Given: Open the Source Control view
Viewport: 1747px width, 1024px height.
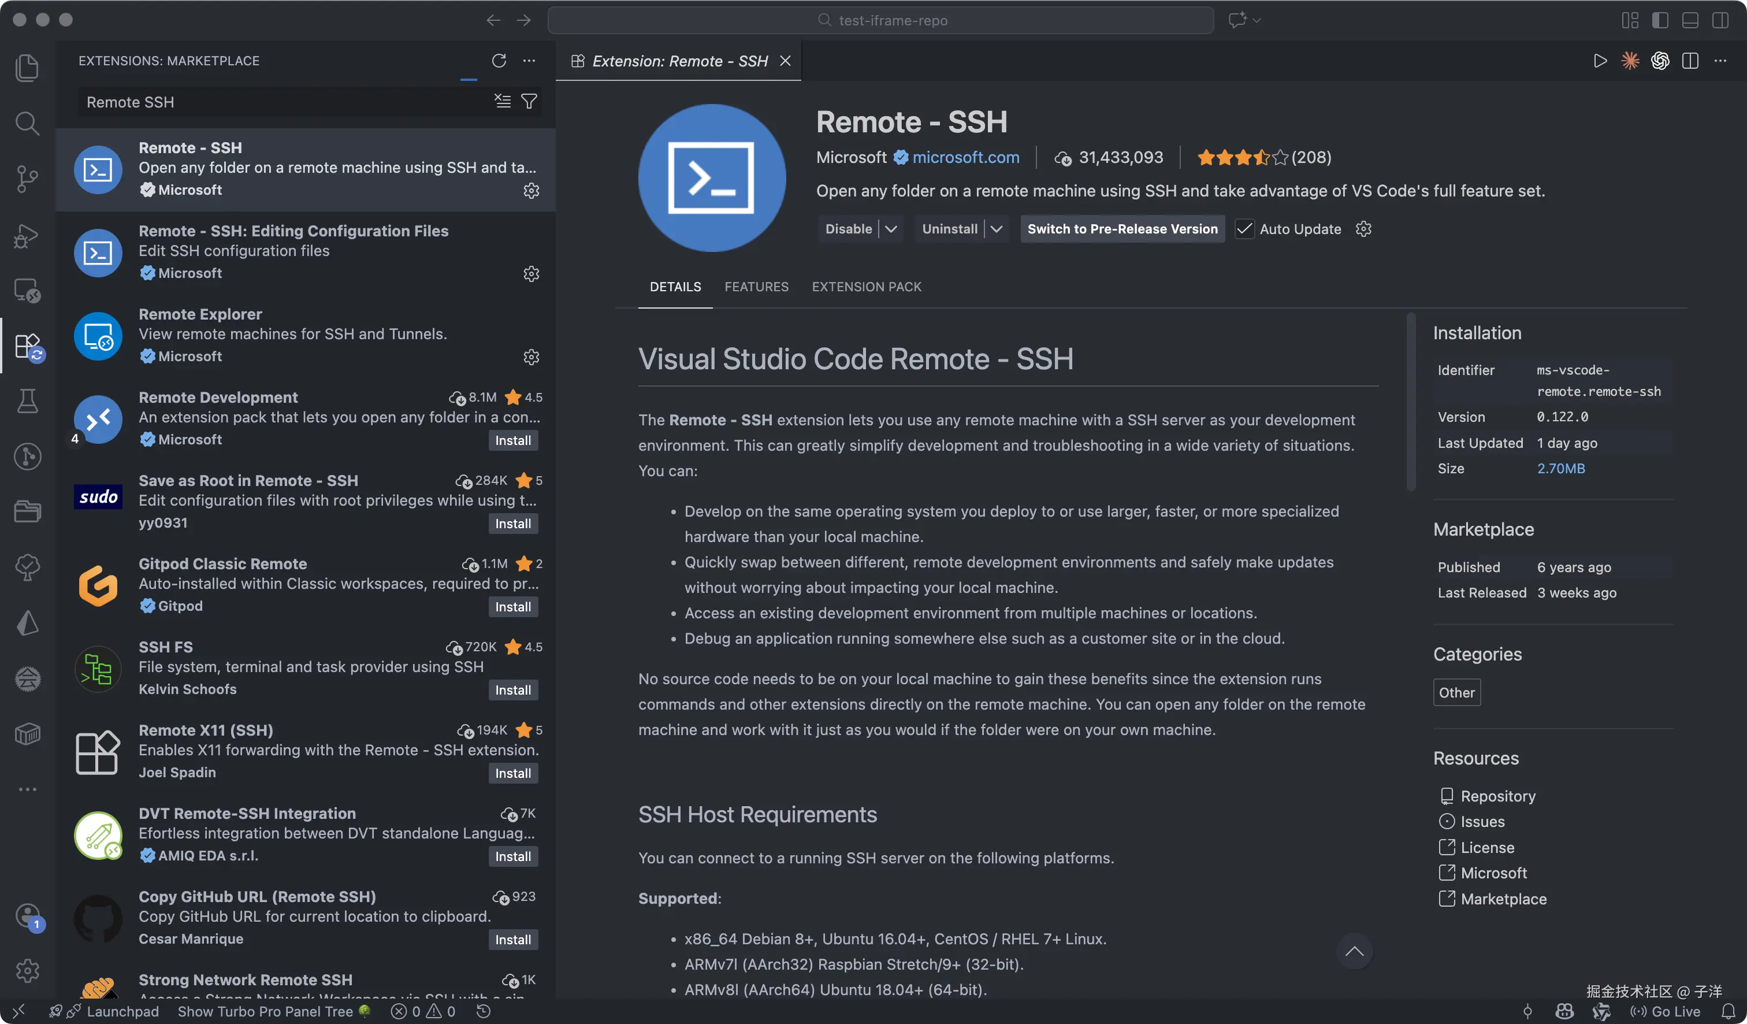Looking at the screenshot, I should (x=27, y=179).
